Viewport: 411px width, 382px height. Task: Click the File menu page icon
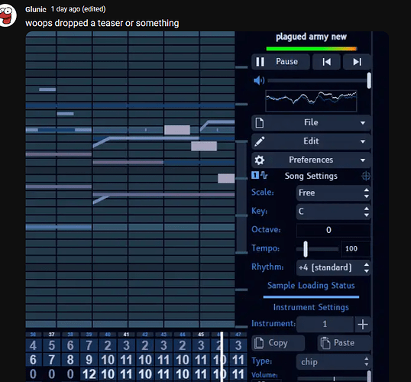coord(260,122)
